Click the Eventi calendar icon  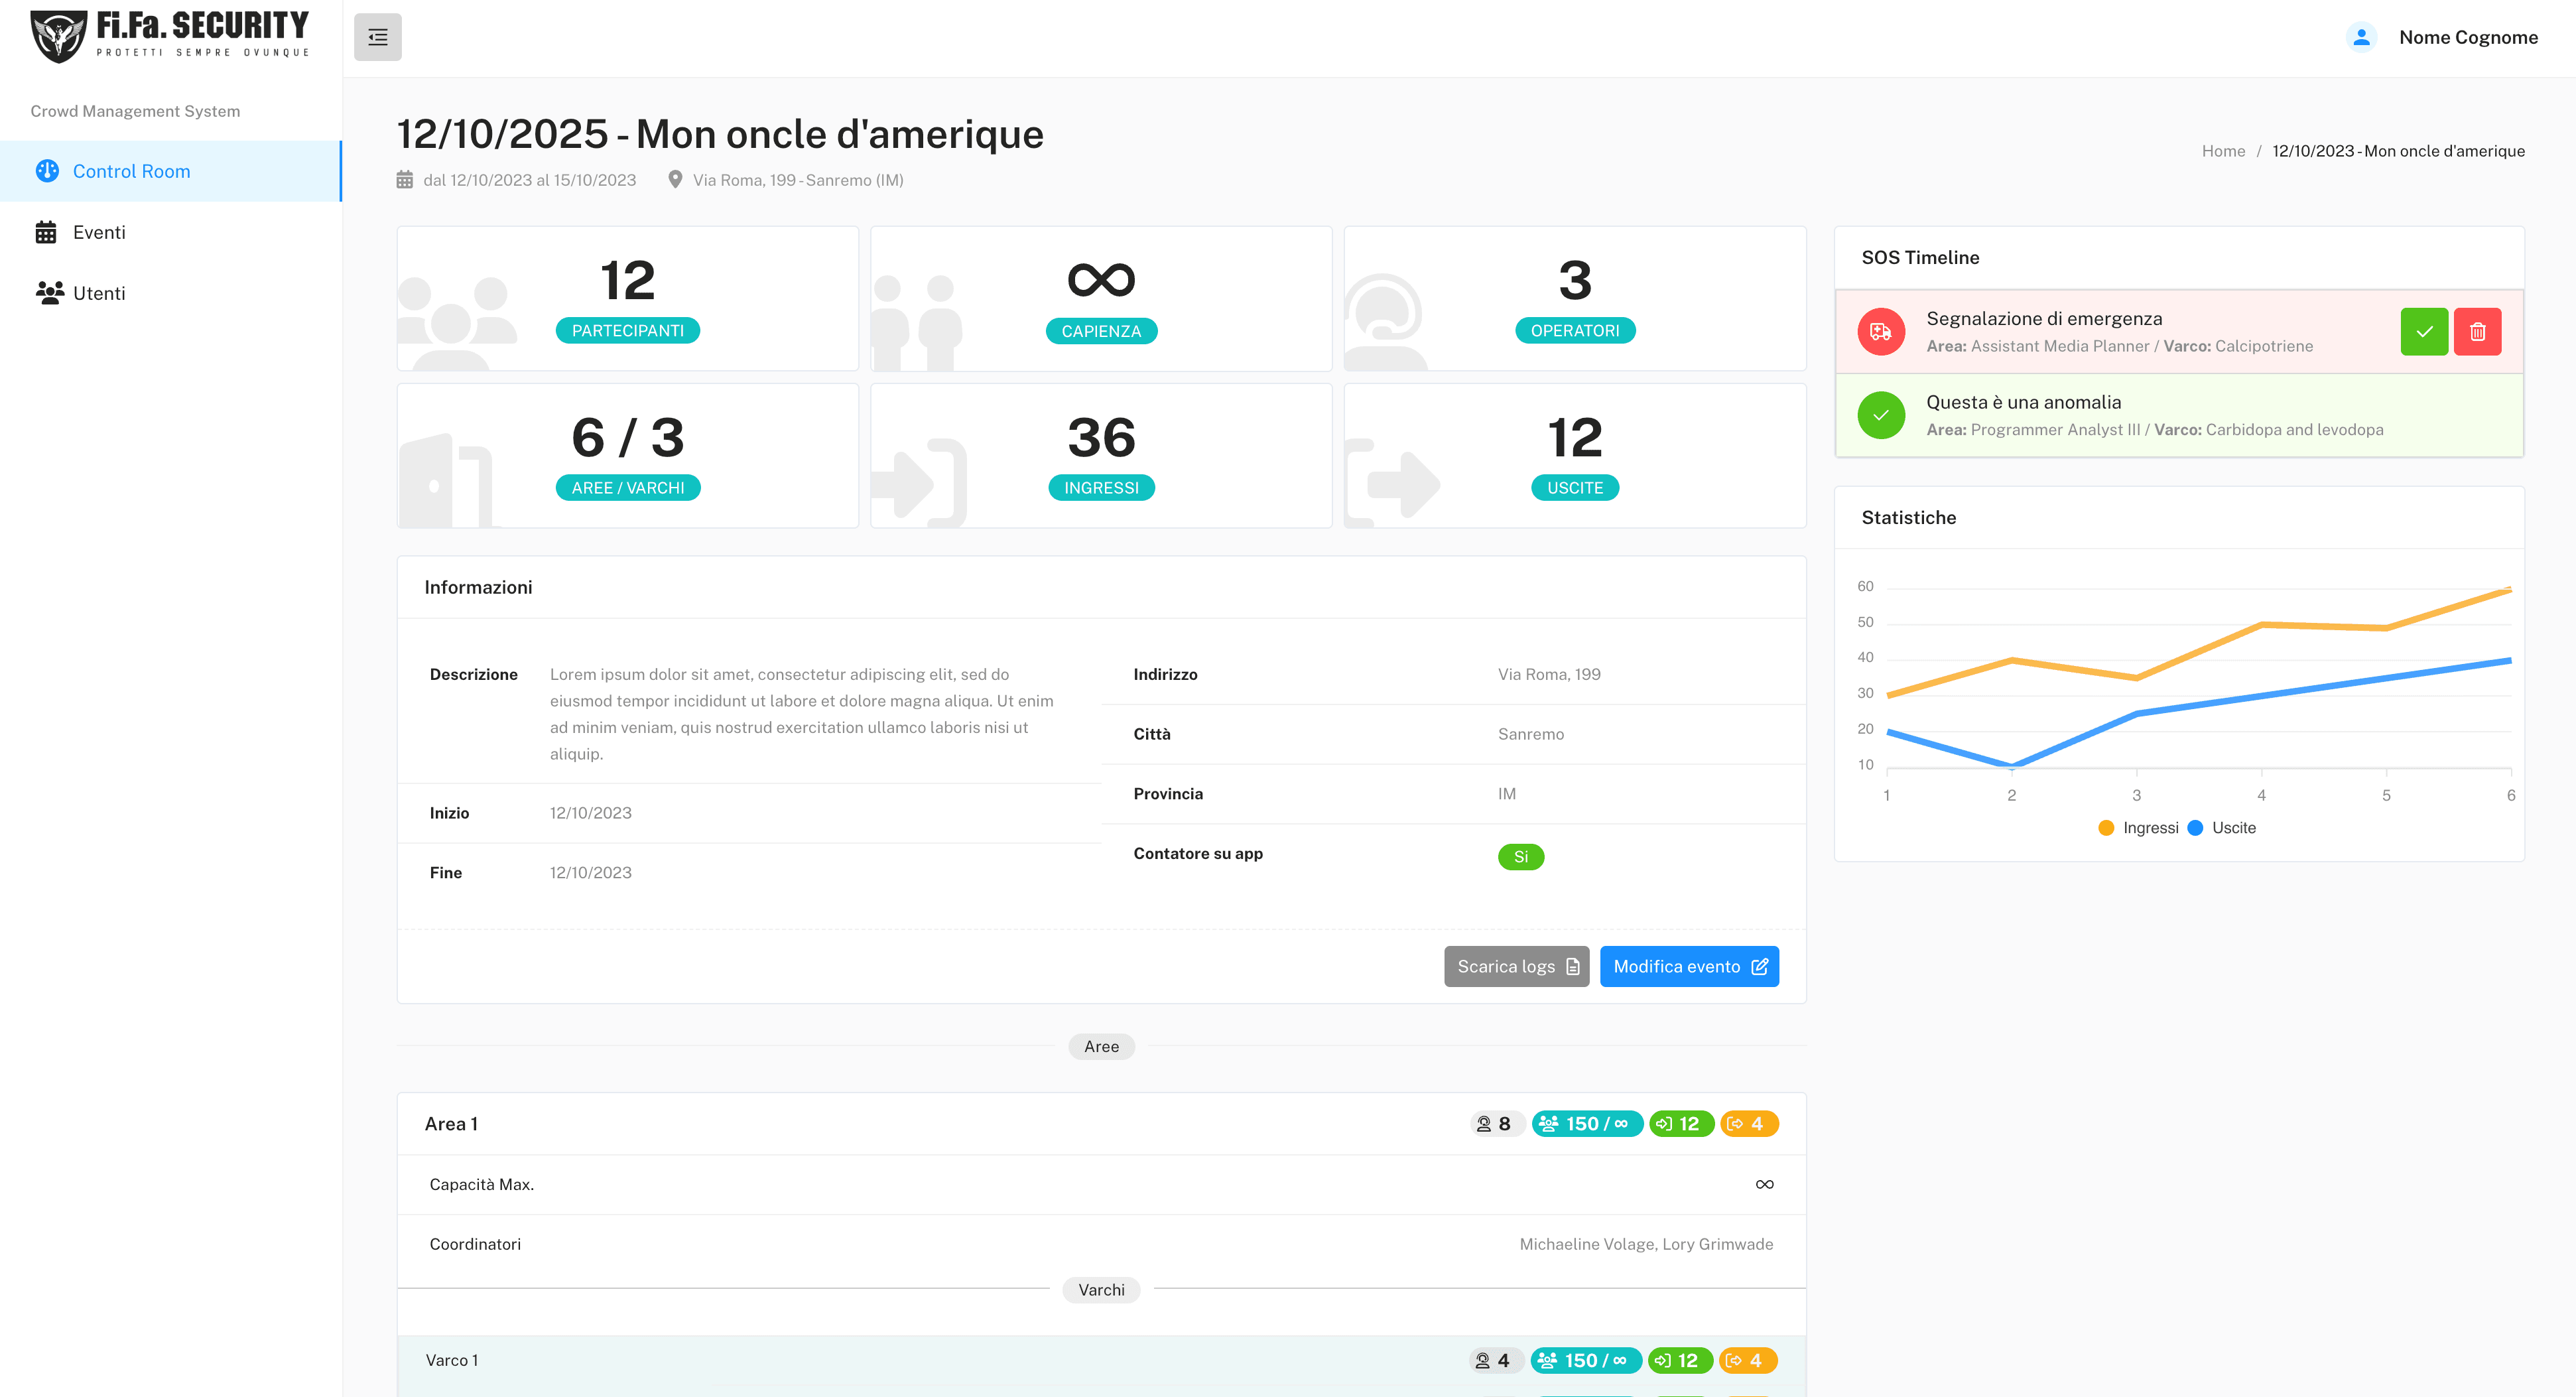(x=46, y=232)
